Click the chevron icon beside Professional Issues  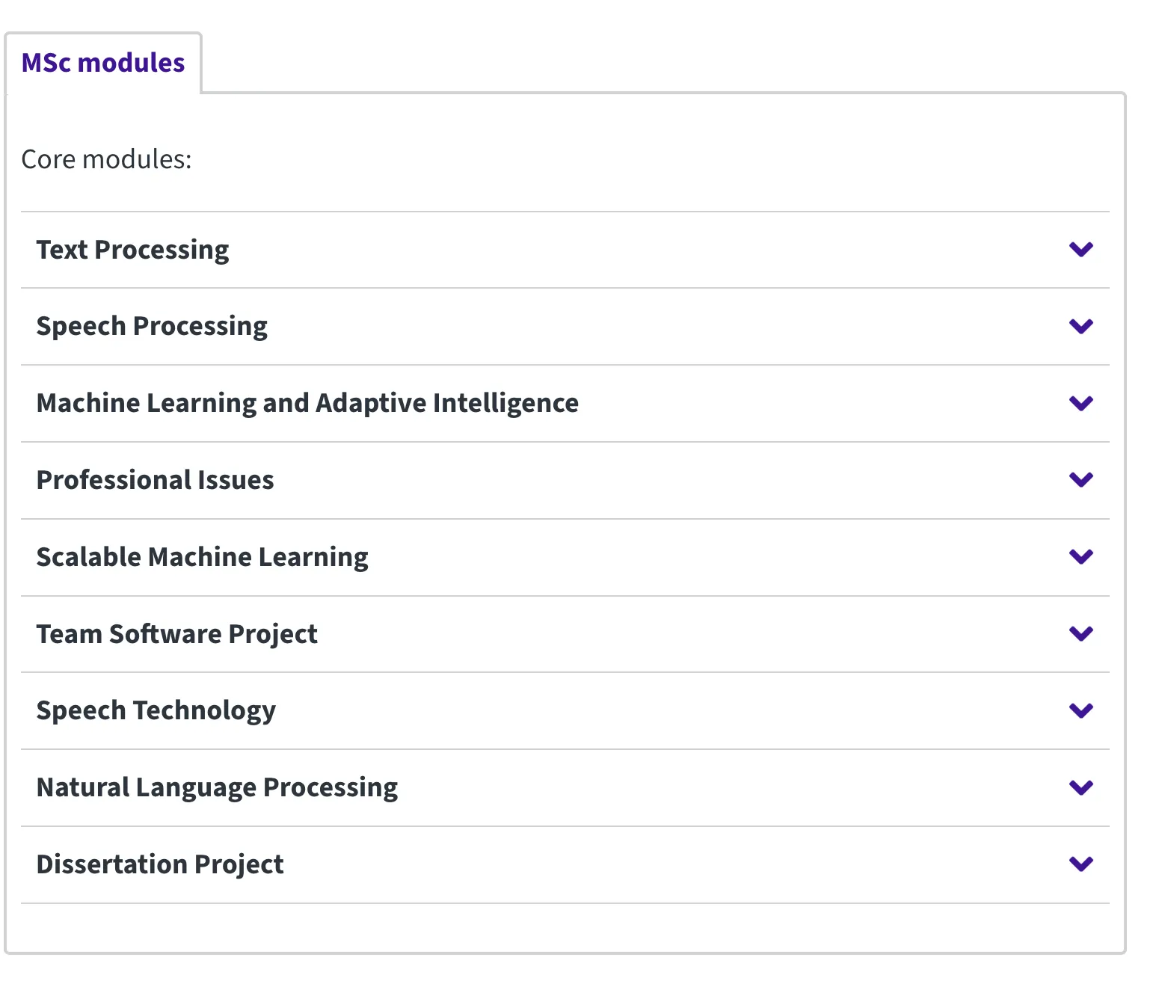pos(1081,480)
